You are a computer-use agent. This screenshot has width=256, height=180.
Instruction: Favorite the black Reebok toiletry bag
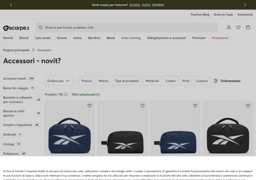tap(142, 105)
